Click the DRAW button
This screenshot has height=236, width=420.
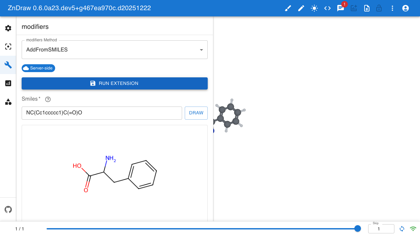tap(196, 113)
